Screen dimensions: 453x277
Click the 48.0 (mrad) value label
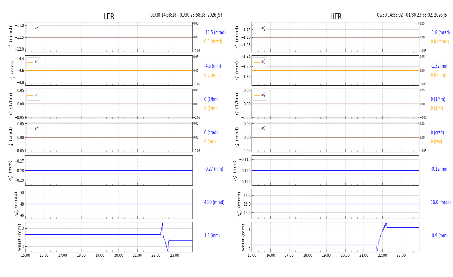coord(214,202)
